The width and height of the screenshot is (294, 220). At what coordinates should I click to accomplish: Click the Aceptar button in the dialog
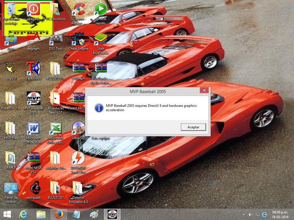[x=193, y=127]
